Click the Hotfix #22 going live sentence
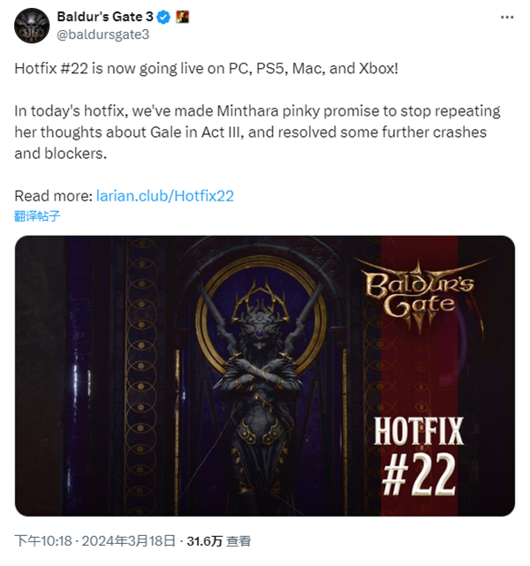 [206, 68]
